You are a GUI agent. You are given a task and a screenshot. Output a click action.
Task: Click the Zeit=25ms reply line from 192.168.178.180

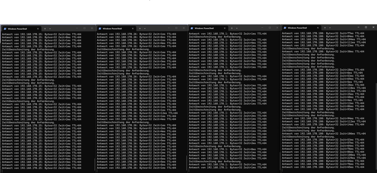tap(323, 94)
